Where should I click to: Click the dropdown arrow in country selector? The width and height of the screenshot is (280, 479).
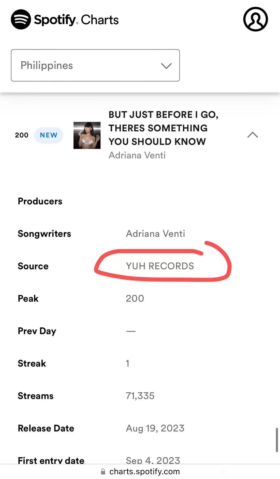[166, 66]
